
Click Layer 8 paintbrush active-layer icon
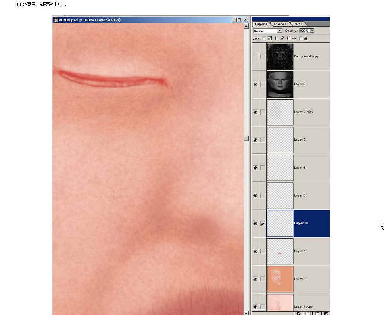pyautogui.click(x=263, y=224)
